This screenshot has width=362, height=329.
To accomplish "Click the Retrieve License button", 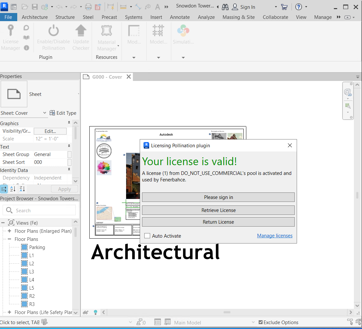I will (218, 210).
